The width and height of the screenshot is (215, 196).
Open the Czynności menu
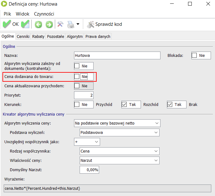(x=44, y=14)
